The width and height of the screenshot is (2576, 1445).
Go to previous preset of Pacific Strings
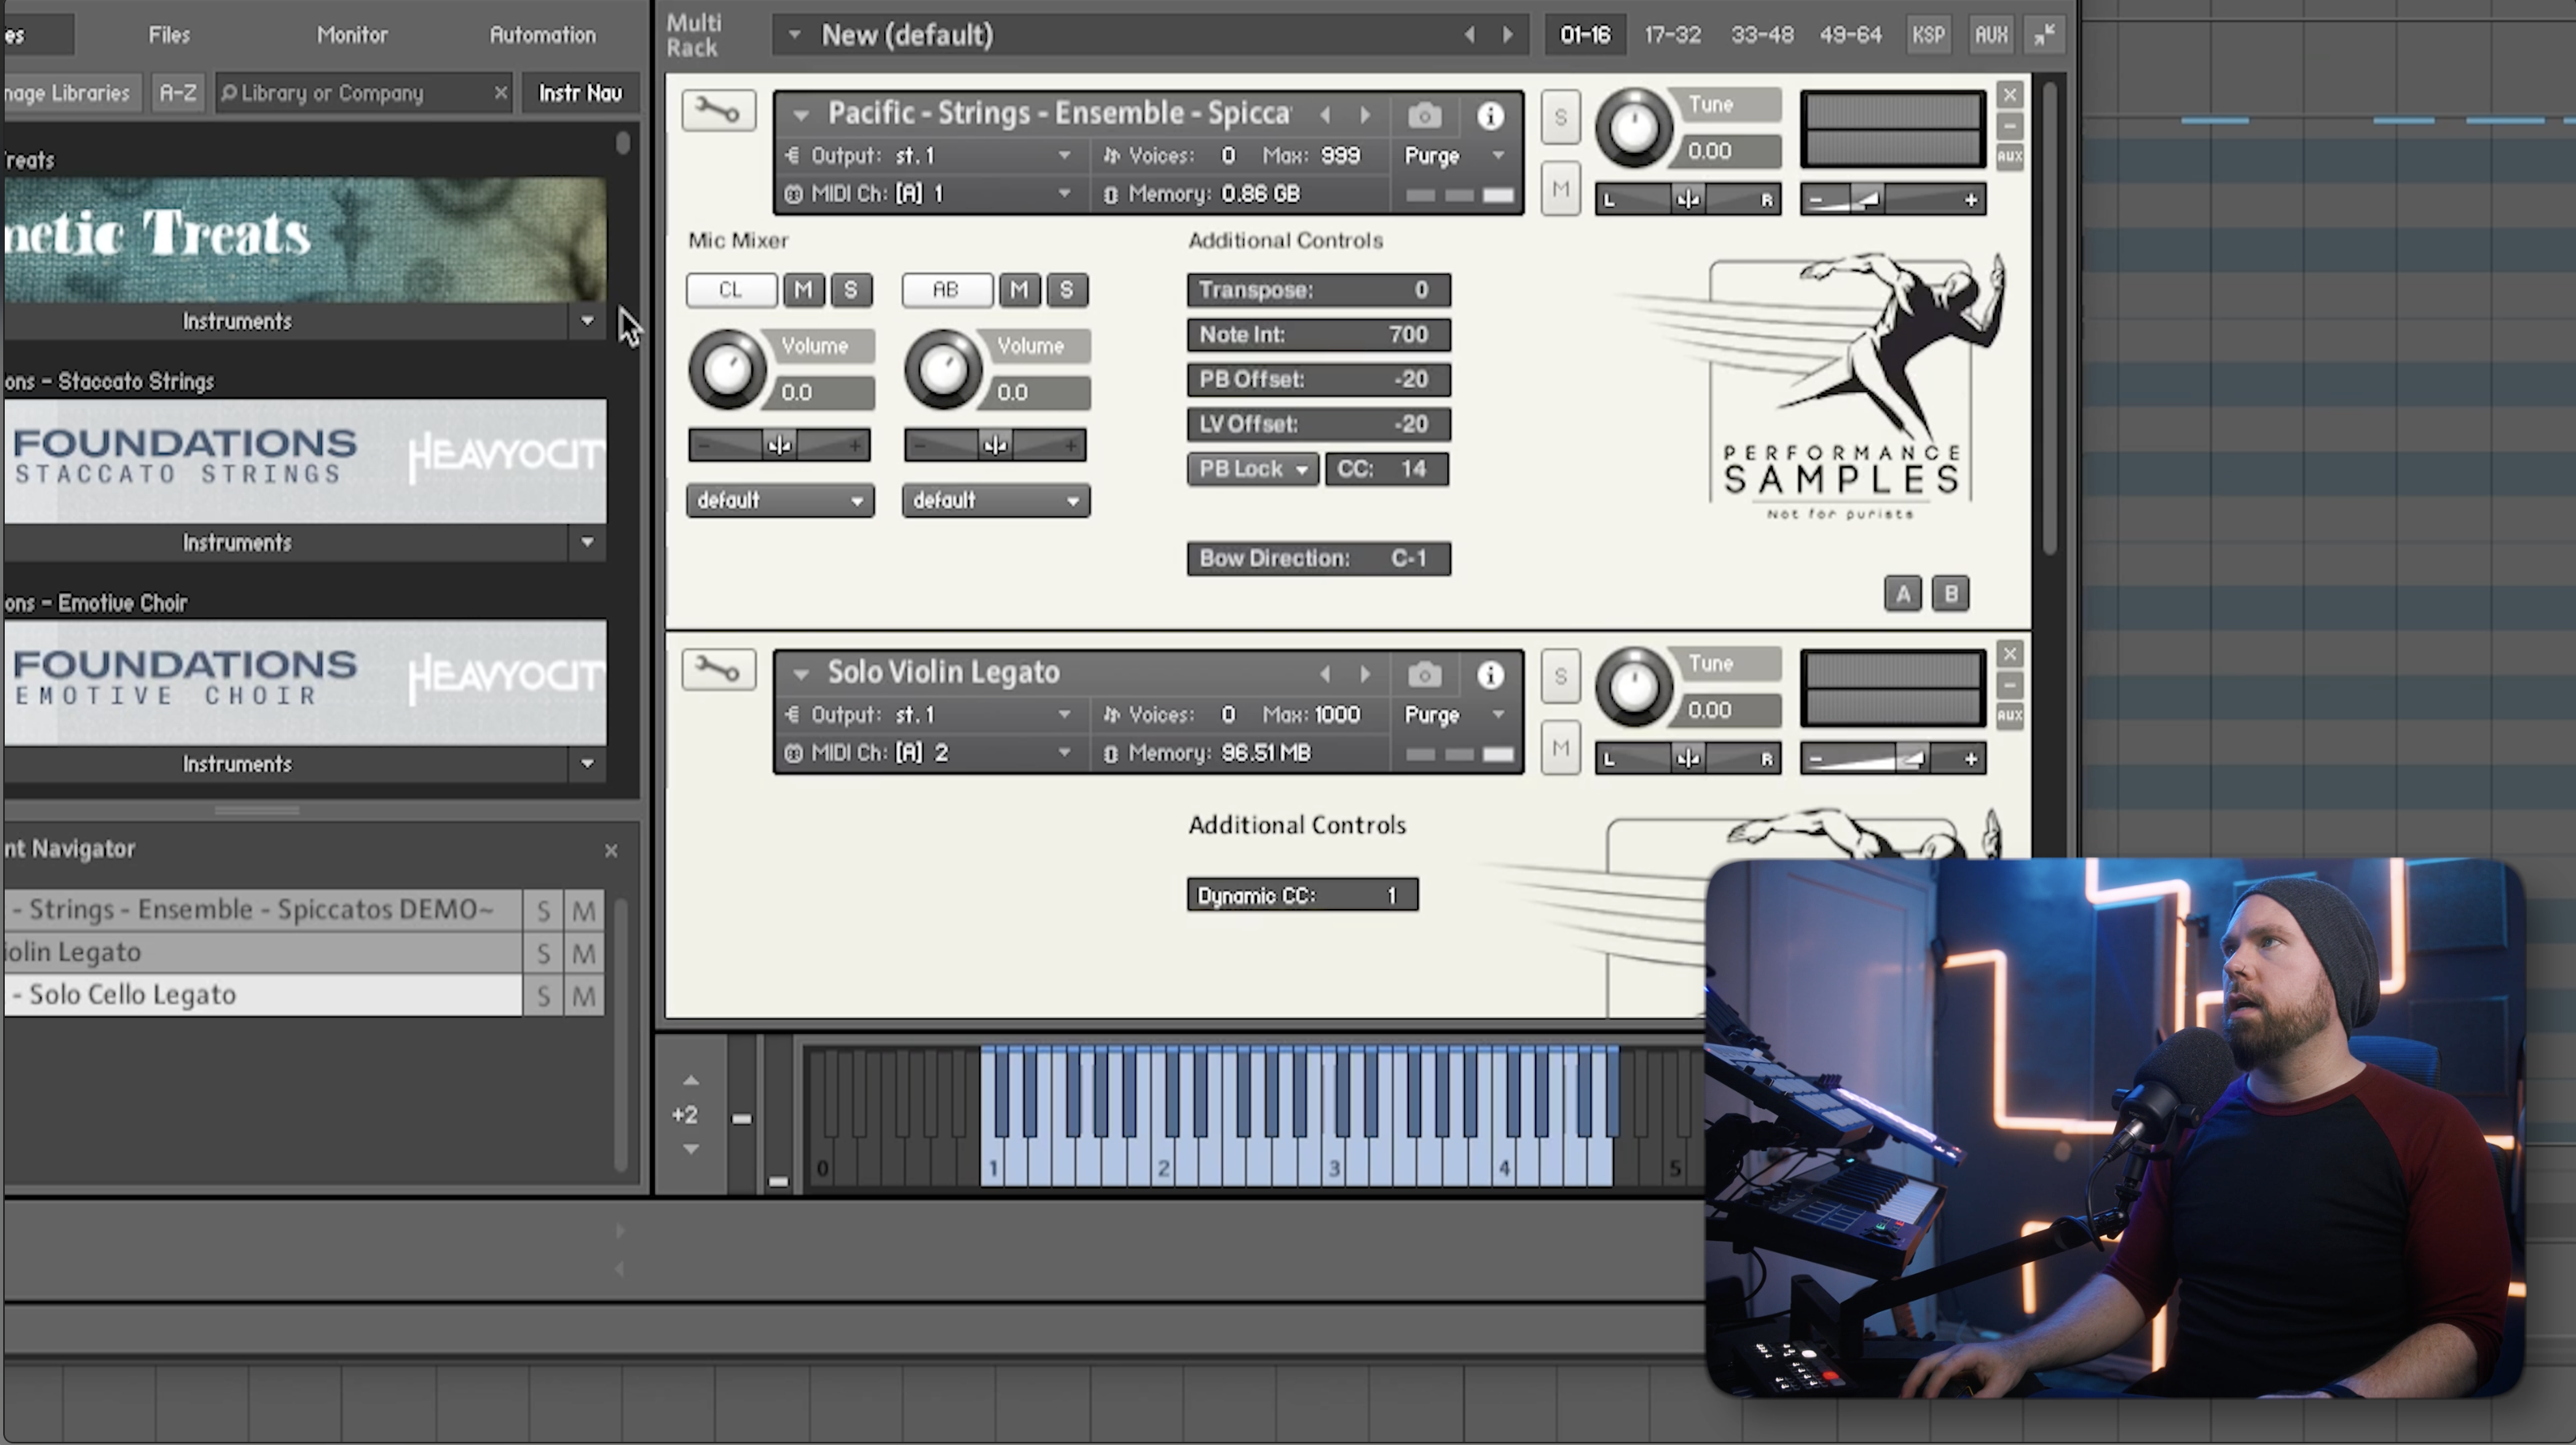coord(1326,115)
